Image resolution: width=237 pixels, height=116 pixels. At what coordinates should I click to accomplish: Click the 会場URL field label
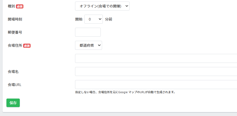(14, 85)
